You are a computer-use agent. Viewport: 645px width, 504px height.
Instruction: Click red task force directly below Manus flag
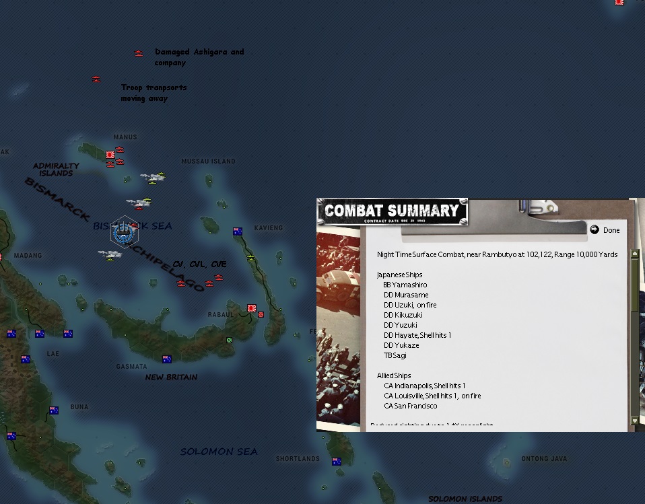[110, 164]
